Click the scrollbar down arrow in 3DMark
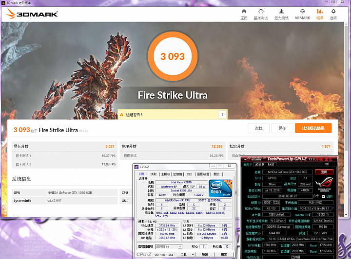351x259 pixels. 346,215
